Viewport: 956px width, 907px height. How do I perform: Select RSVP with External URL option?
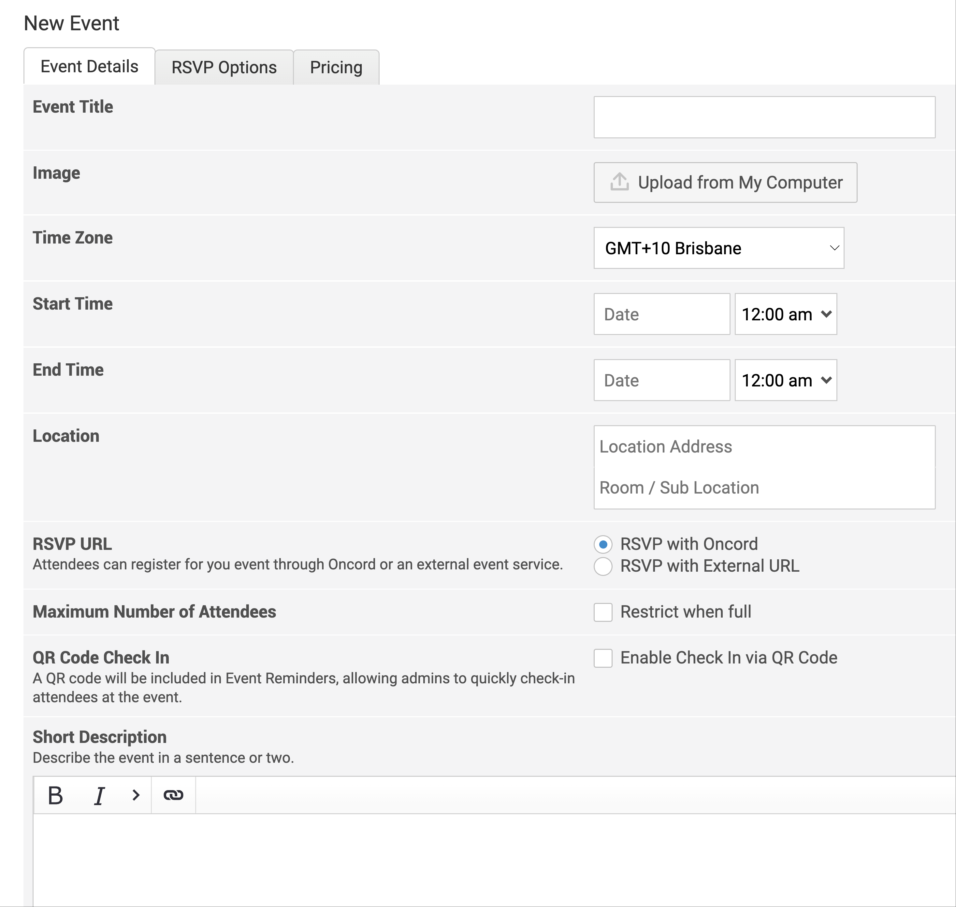pyautogui.click(x=603, y=566)
